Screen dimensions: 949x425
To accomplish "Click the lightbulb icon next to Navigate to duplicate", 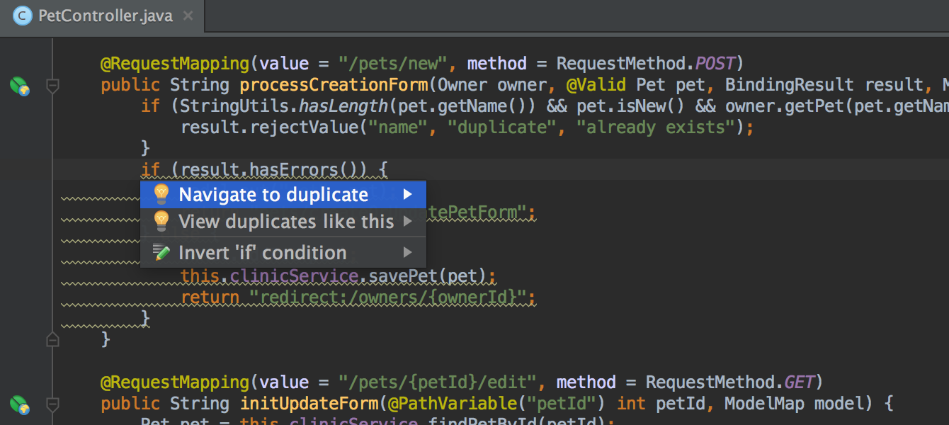I will point(161,193).
